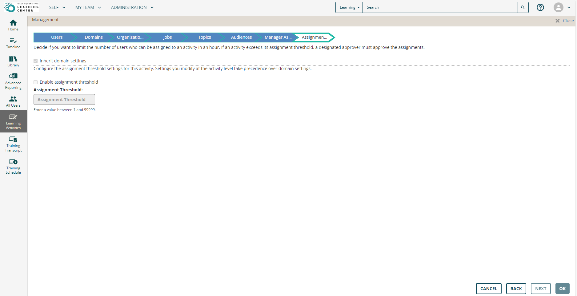Click the X icon beside Close

point(557,21)
